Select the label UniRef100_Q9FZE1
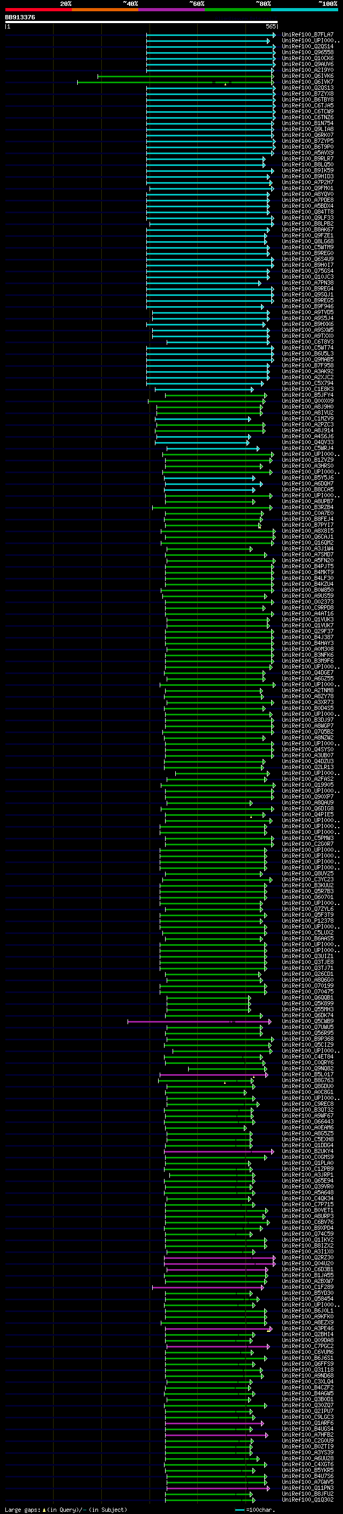Viewport: 343px width, 1514px height. (x=307, y=236)
